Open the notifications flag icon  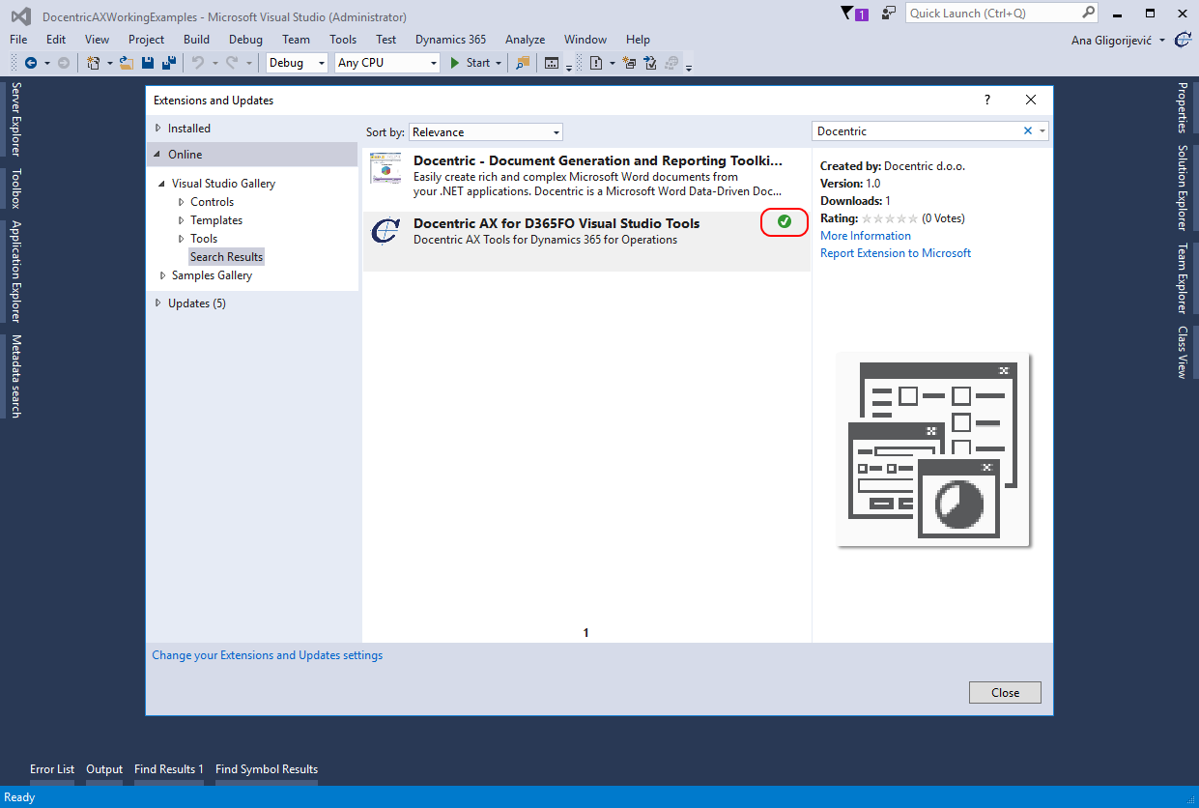[x=854, y=14]
